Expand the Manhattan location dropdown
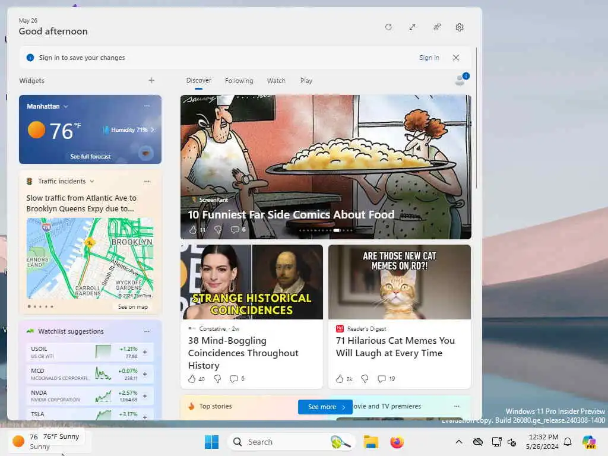 point(66,106)
